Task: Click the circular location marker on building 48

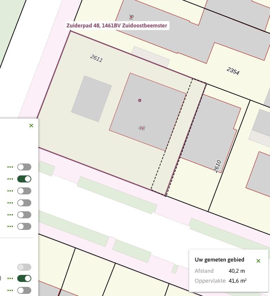Action: 140,101
